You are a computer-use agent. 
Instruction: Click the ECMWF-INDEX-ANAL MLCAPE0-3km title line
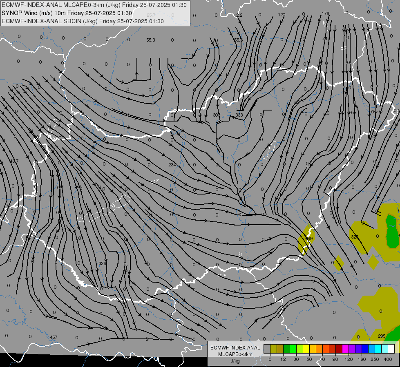tap(94, 5)
